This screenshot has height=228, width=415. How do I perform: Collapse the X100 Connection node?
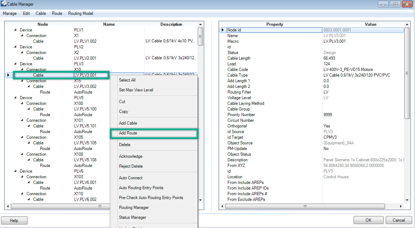pyautogui.click(x=22, y=103)
